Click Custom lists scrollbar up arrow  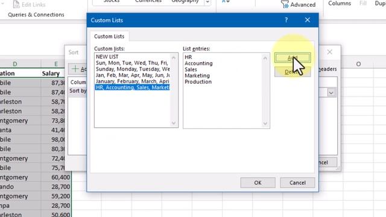pos(174,58)
